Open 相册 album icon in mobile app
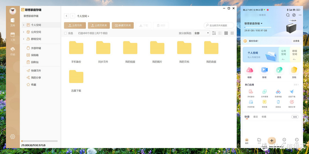This screenshot has height=154, width=309. point(250,70)
